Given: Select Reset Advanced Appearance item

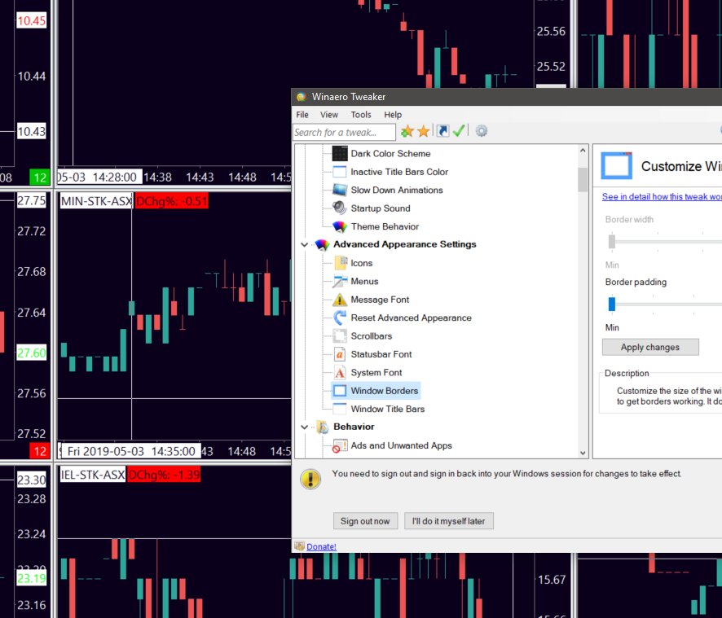Looking at the screenshot, I should (x=412, y=318).
